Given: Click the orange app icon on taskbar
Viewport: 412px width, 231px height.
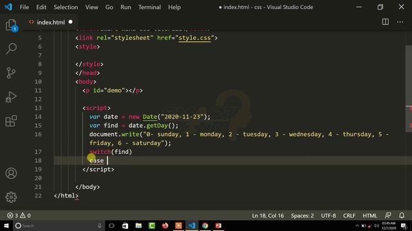Looking at the screenshot, I should point(178,225).
